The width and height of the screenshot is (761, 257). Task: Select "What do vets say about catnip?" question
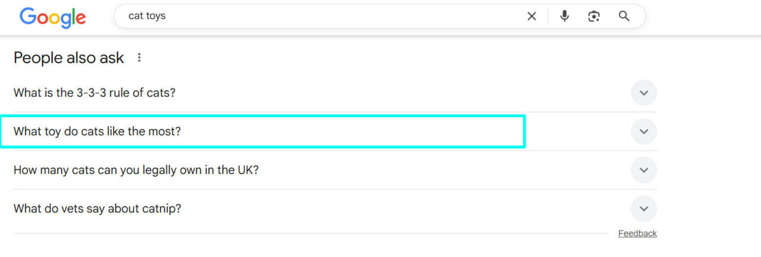point(98,209)
